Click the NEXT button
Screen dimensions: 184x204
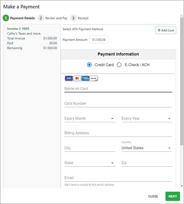[173, 196]
